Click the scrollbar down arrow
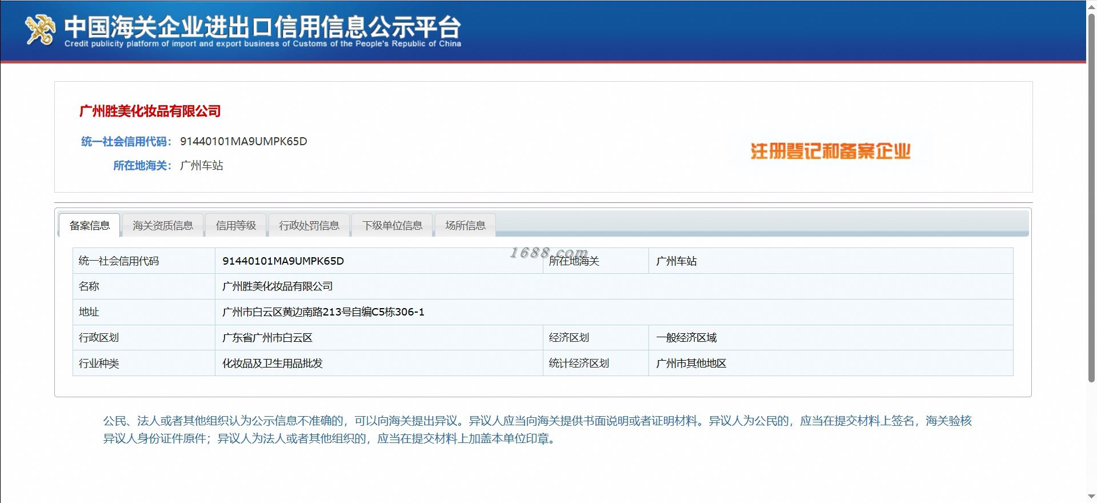Viewport: 1097px width, 503px height. (1091, 497)
